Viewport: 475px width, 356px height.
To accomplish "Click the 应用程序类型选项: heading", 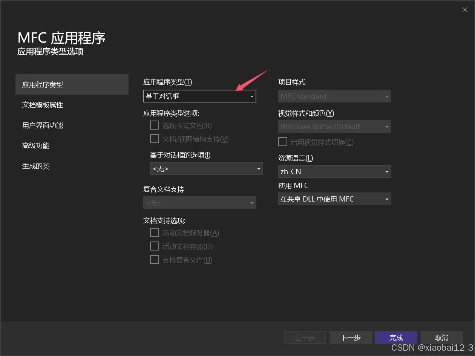I will click(x=171, y=113).
